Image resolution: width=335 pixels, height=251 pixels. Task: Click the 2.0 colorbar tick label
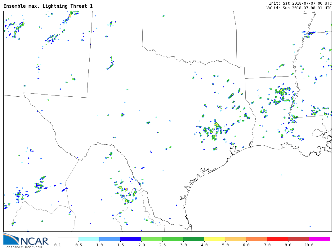[x=141, y=245]
